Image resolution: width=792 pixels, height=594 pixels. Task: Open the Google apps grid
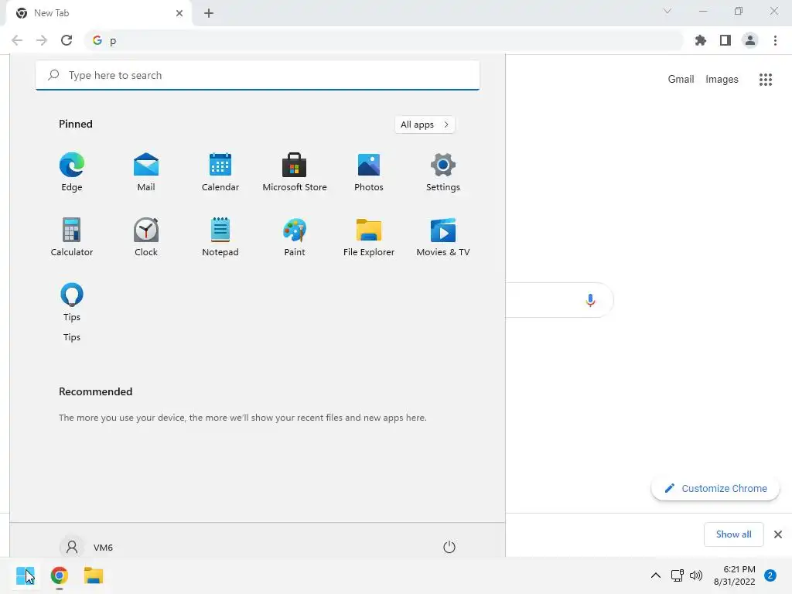coord(766,80)
